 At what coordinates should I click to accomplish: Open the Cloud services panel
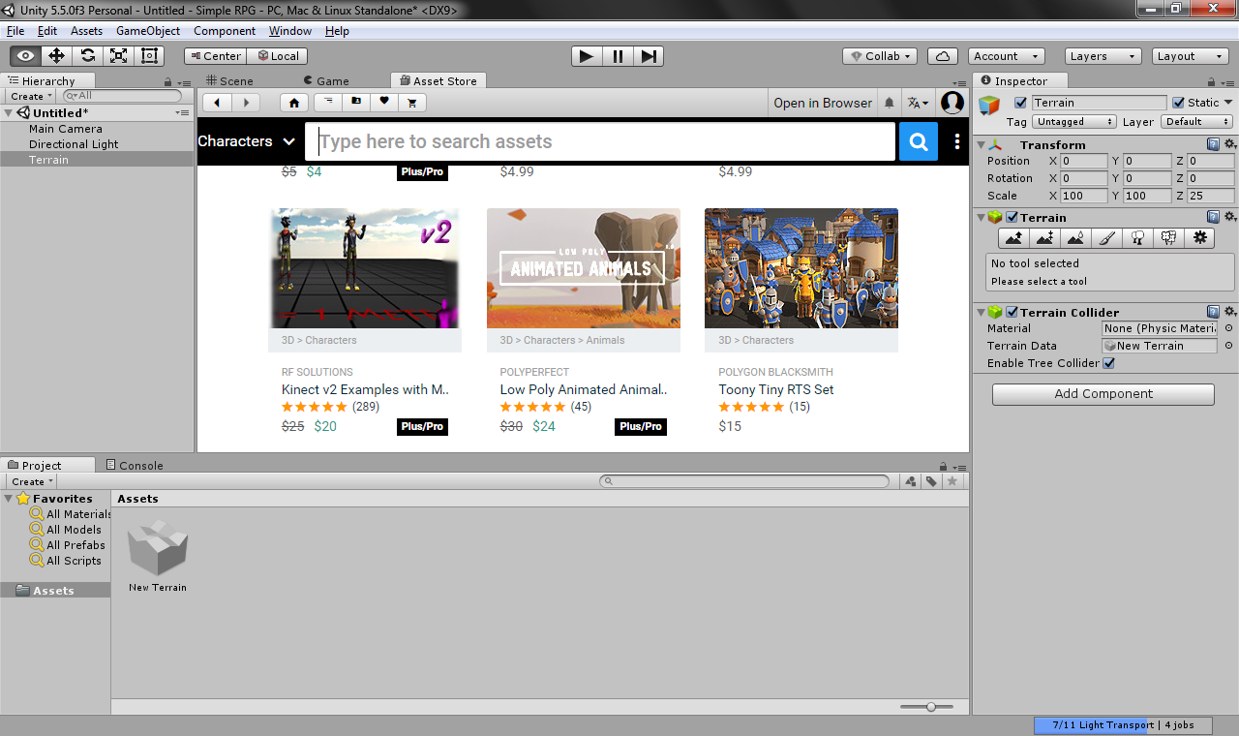coord(943,56)
